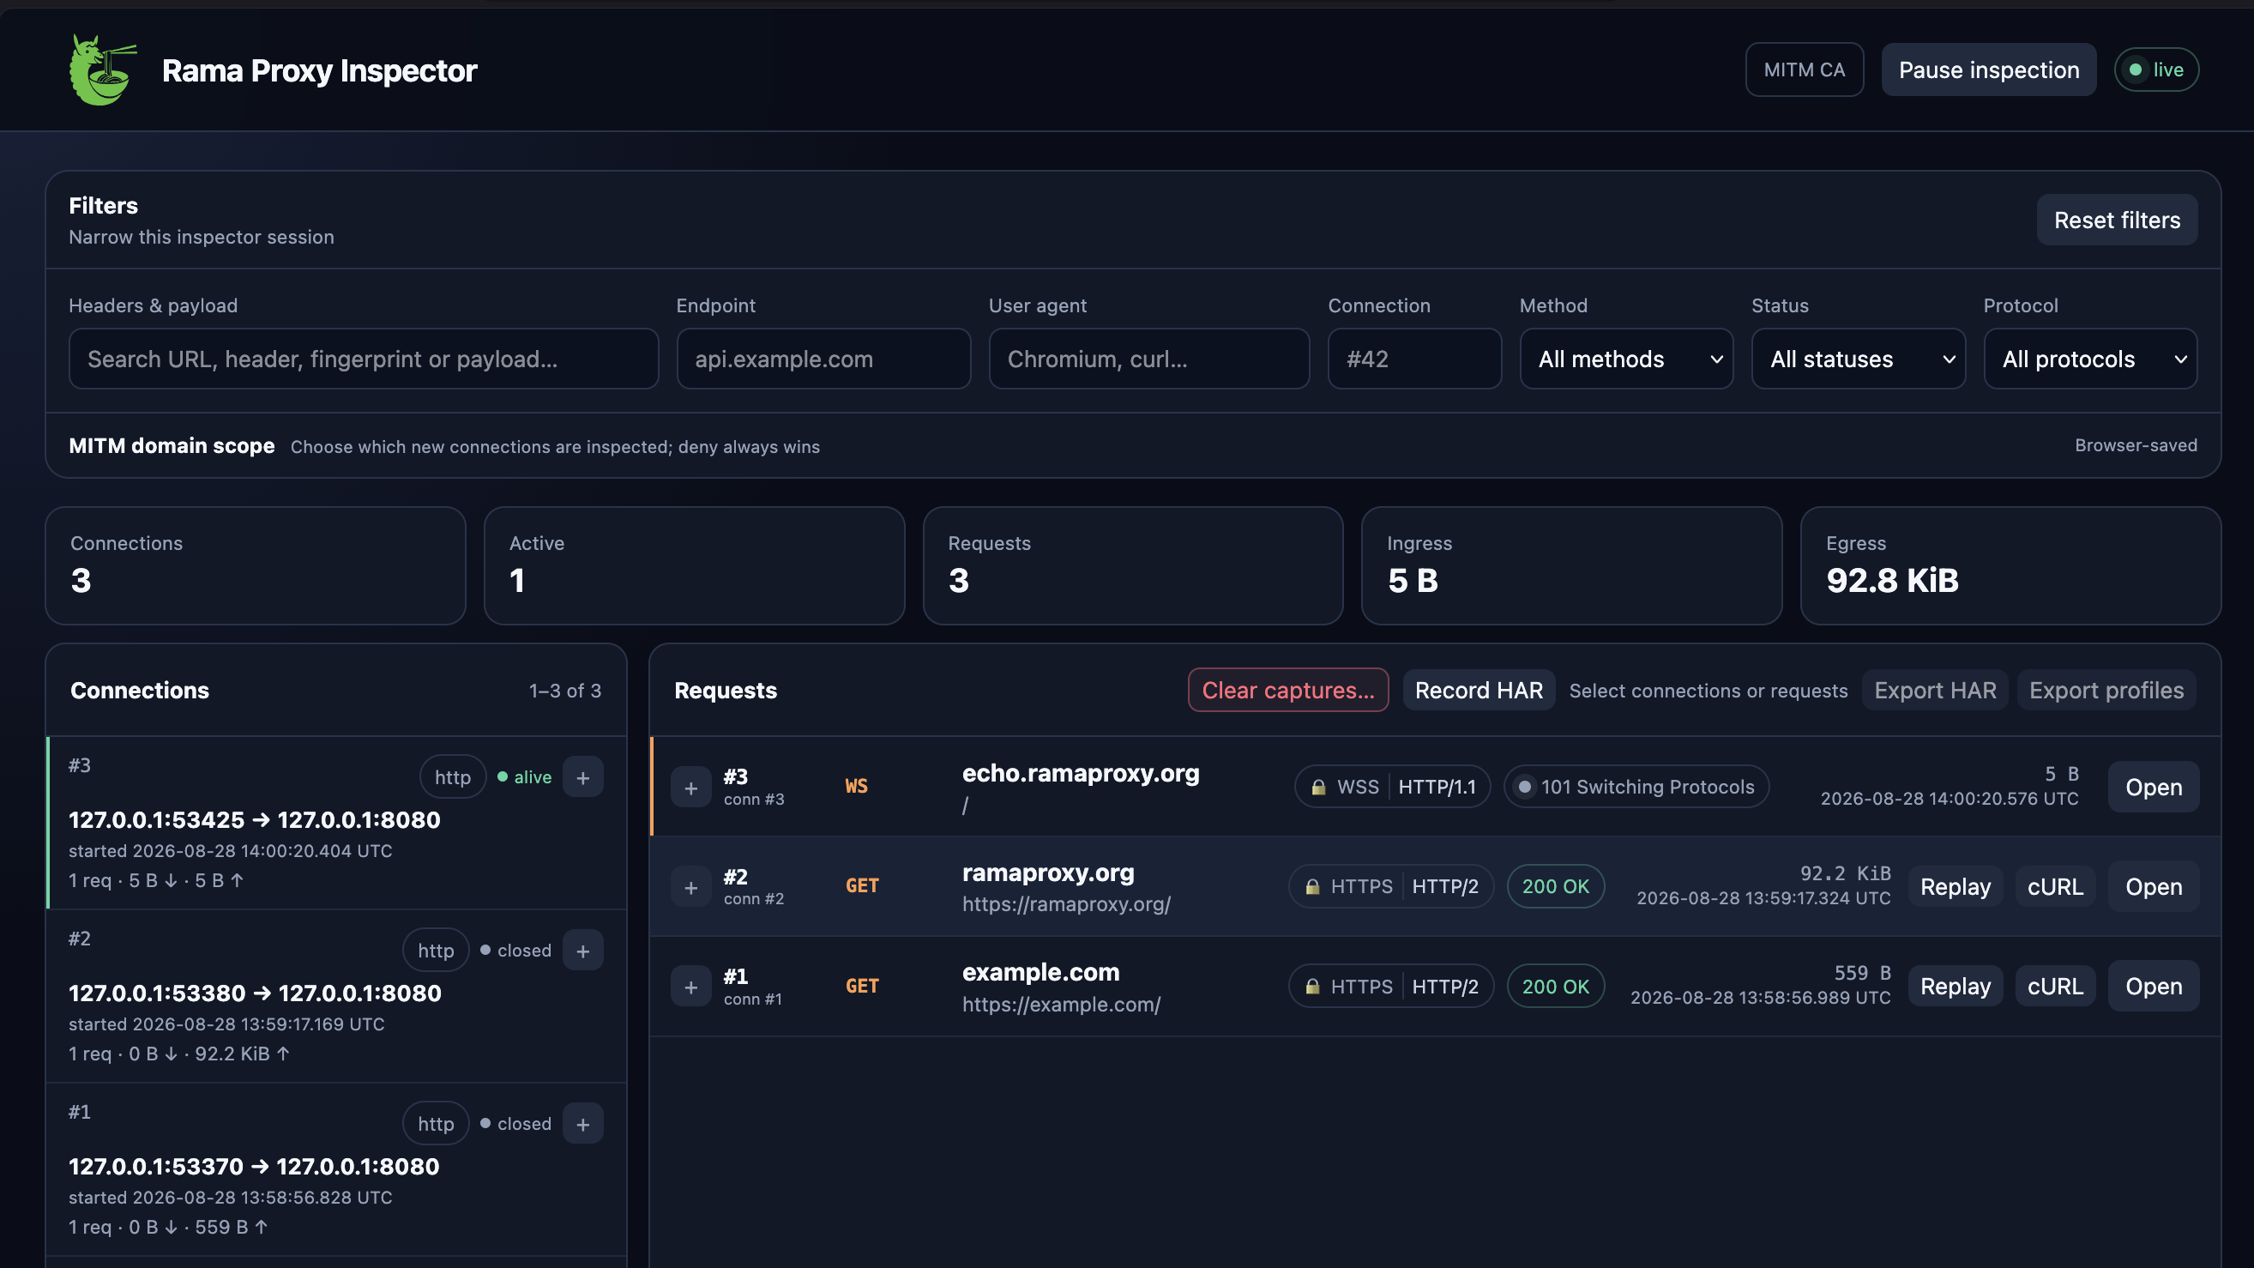Select connection 127.0.0.1:53425 row
Screen dimensions: 2254x1268
point(336,823)
